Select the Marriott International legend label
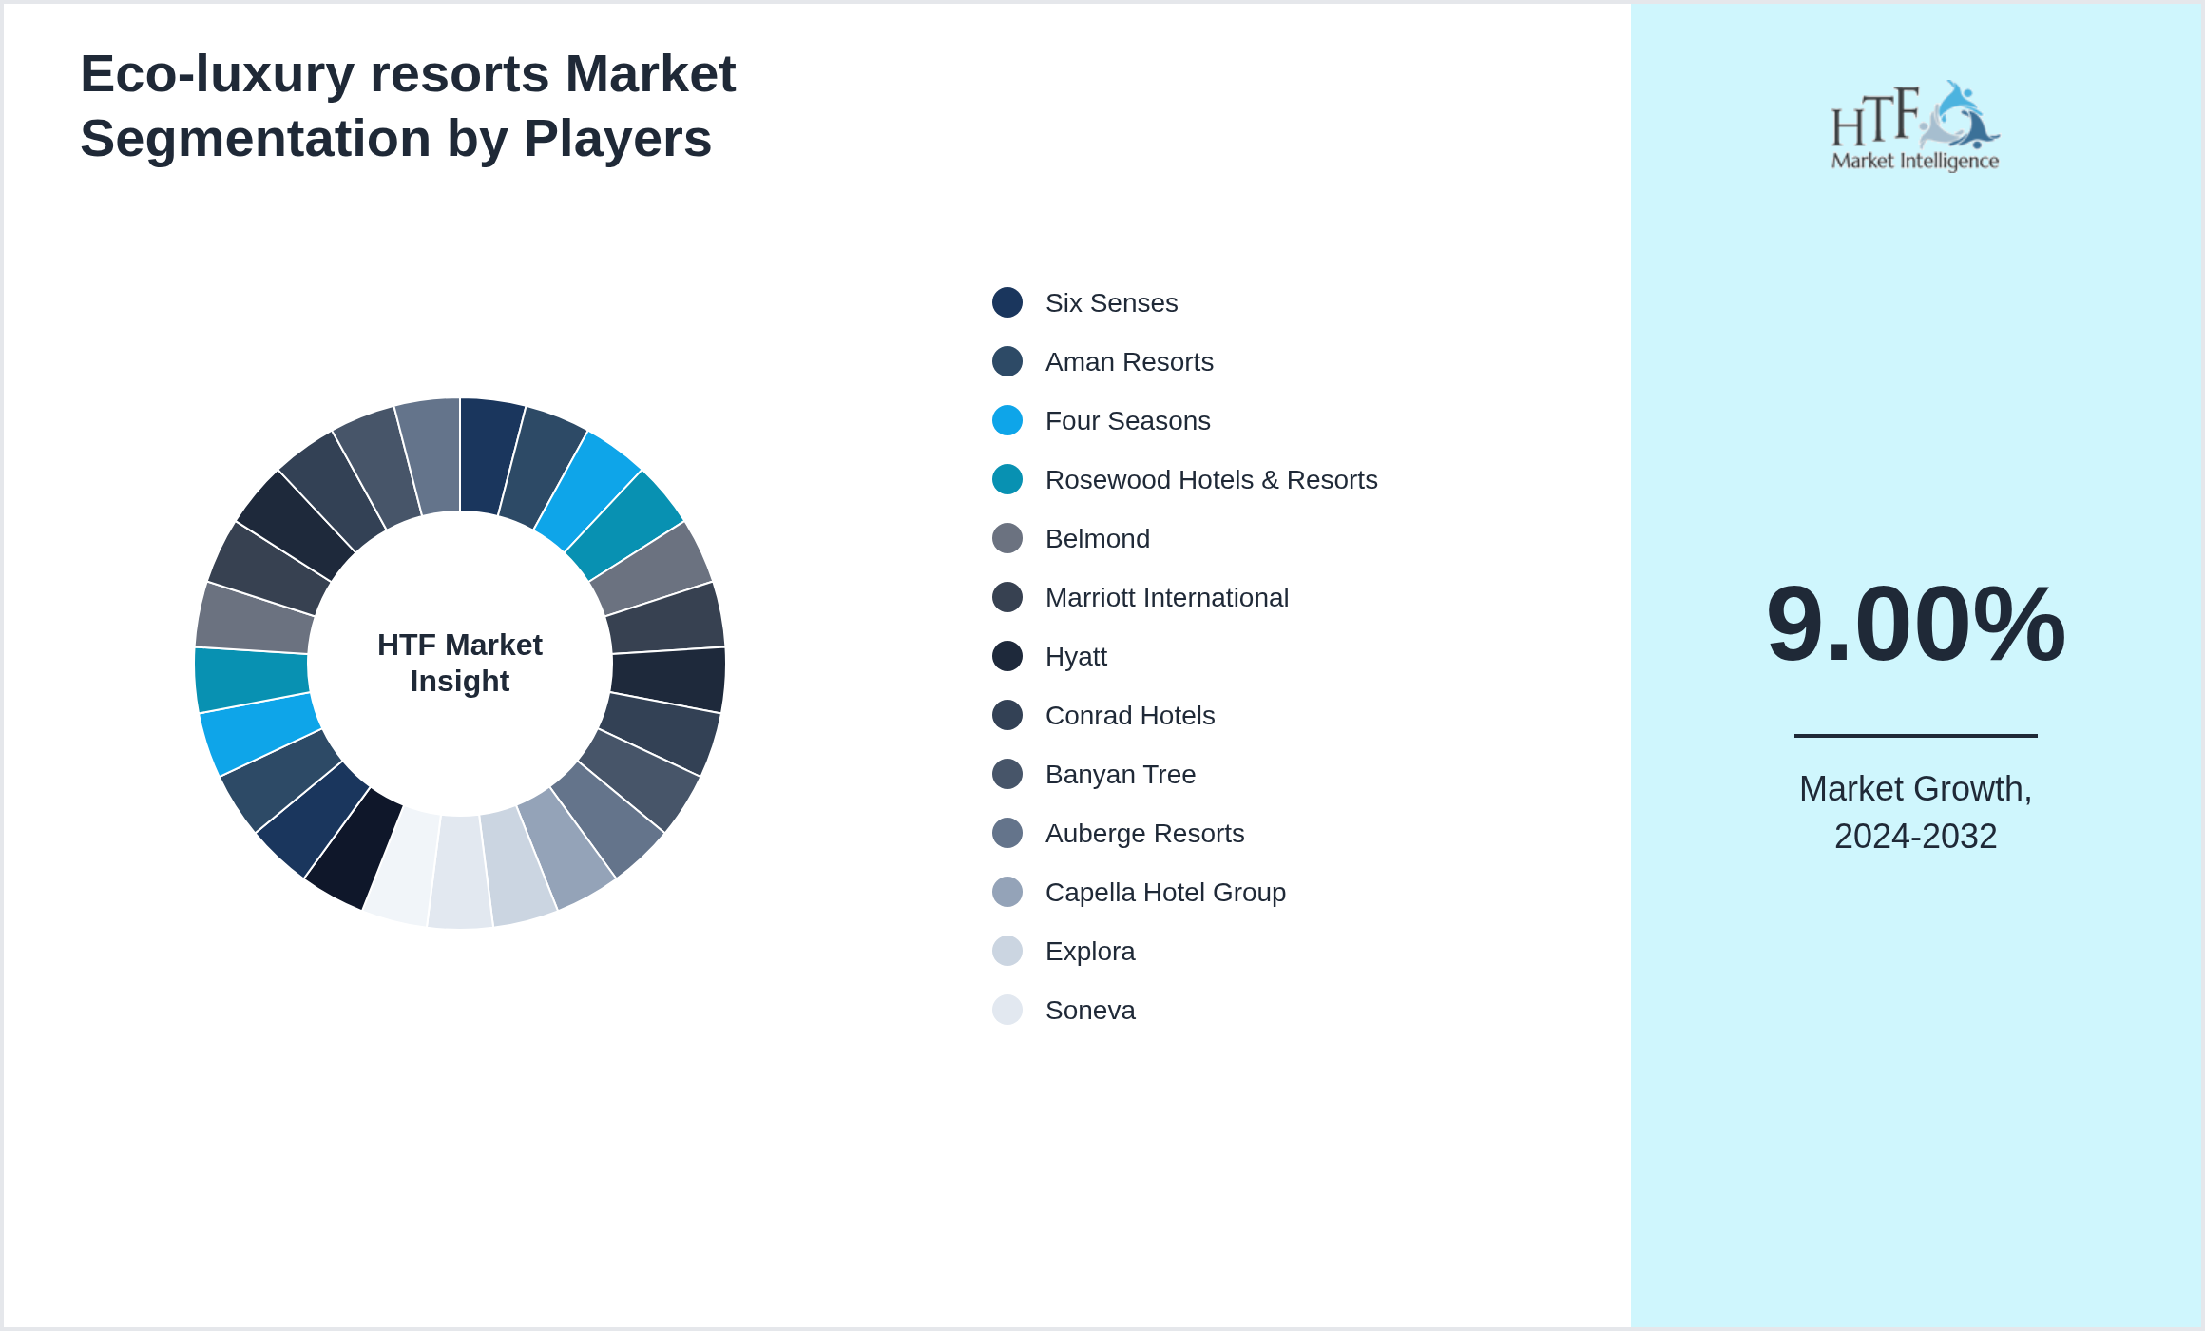Image resolution: width=2205 pixels, height=1331 pixels. [1167, 597]
